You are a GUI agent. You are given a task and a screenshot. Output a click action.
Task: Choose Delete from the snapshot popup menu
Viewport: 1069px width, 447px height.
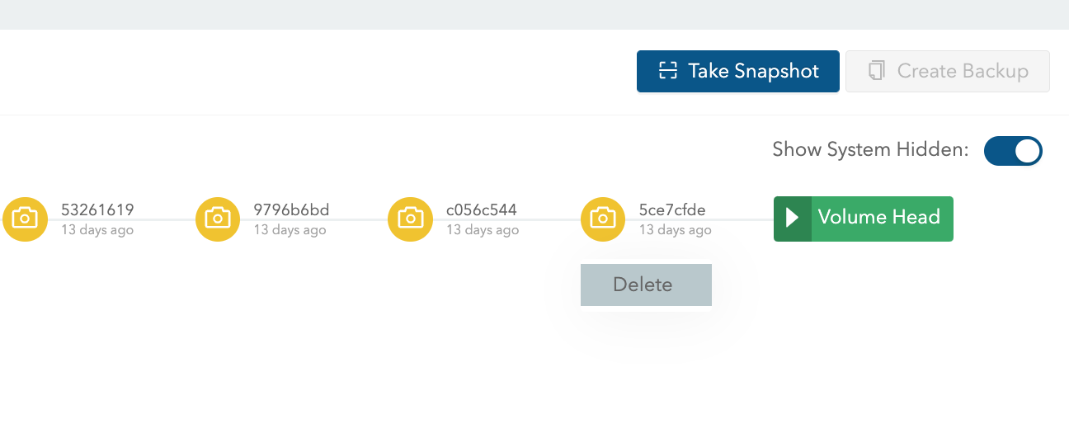646,285
